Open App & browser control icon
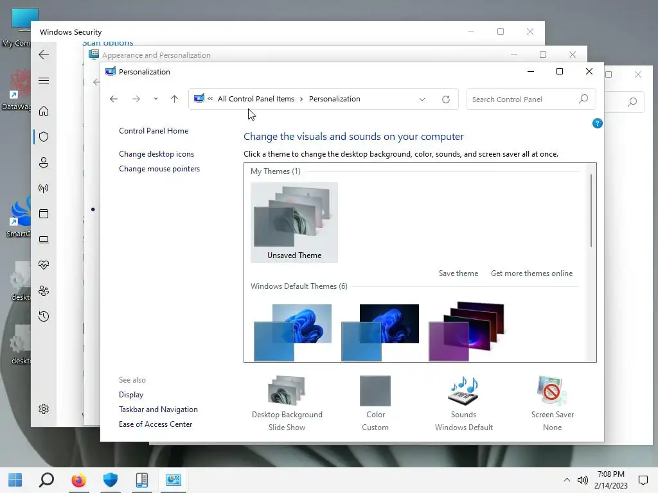Screen dimensions: 658x493 click(44, 214)
